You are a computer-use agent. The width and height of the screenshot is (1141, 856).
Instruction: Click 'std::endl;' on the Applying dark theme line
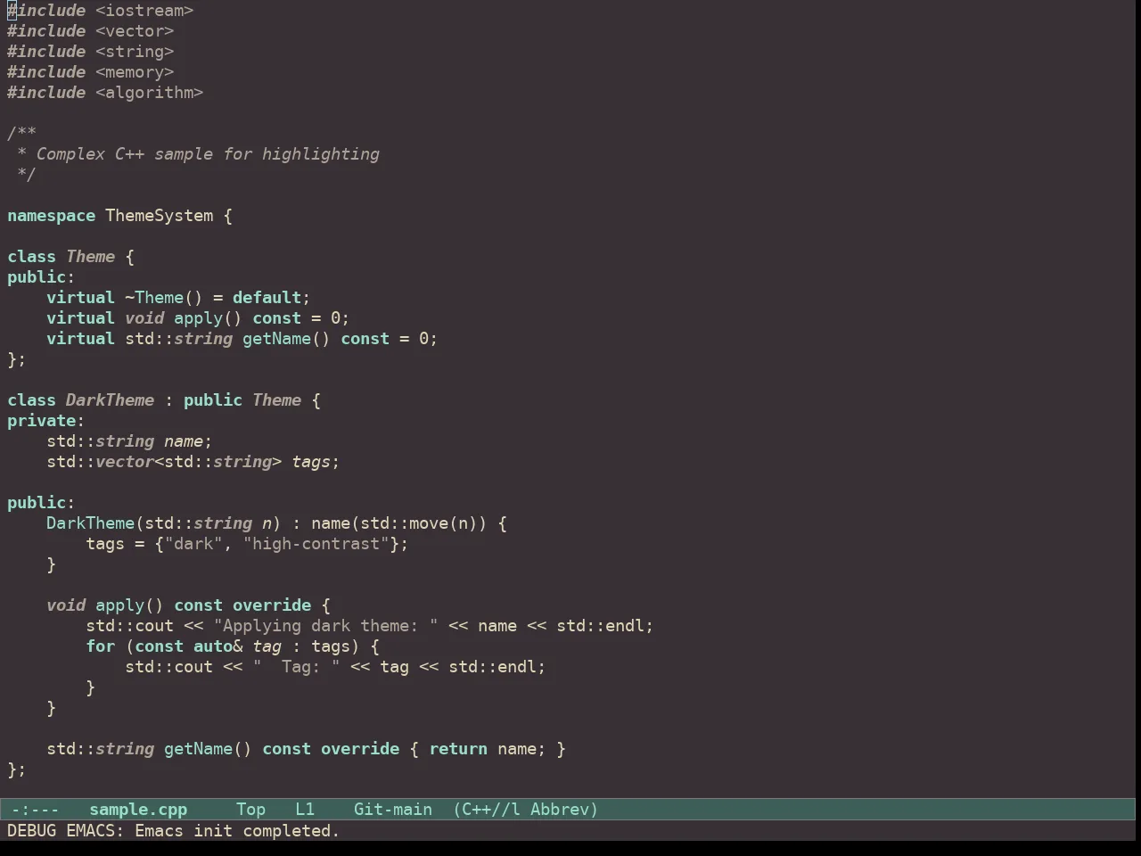pos(605,626)
